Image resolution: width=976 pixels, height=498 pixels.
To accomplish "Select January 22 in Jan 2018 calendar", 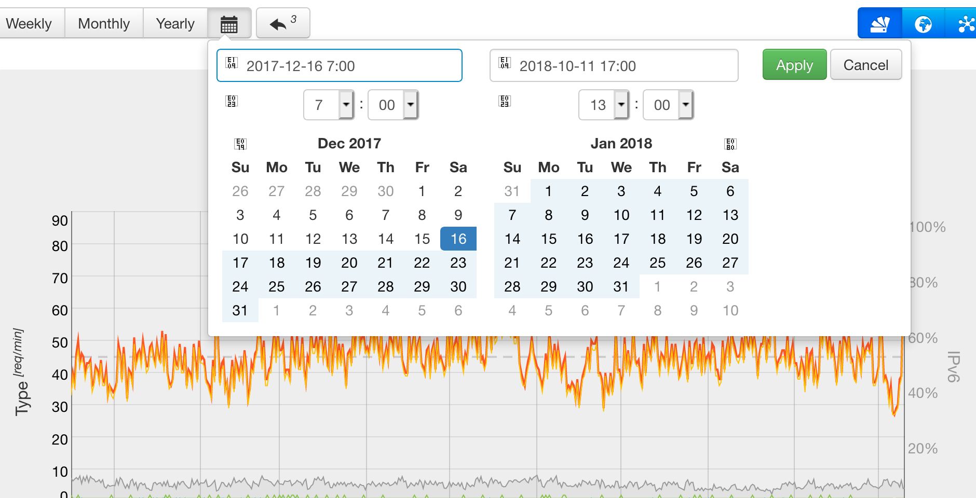I will 549,262.
